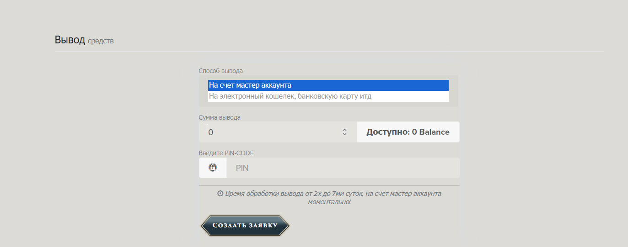Click the 'Вывод' page heading

click(x=70, y=40)
